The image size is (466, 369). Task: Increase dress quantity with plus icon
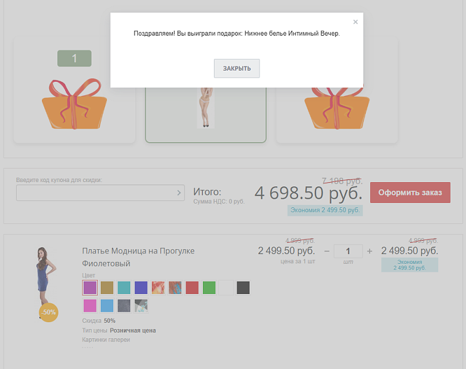tap(369, 251)
